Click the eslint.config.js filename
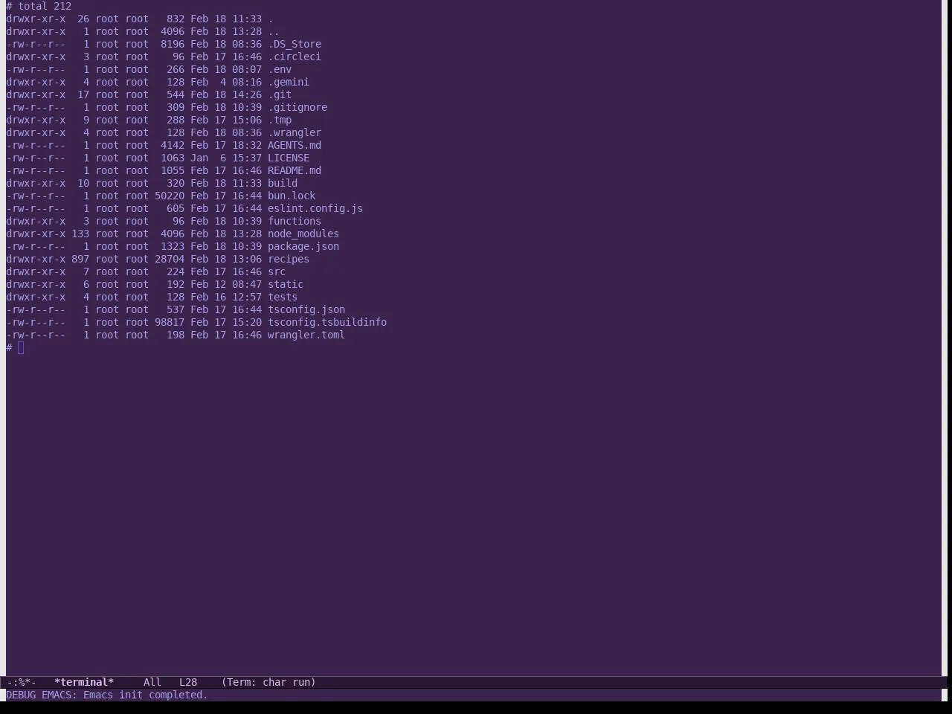Viewport: 952px width, 714px height. click(x=315, y=208)
